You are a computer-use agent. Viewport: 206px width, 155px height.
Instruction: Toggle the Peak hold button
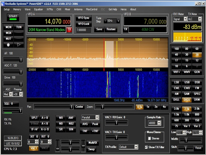95,124
